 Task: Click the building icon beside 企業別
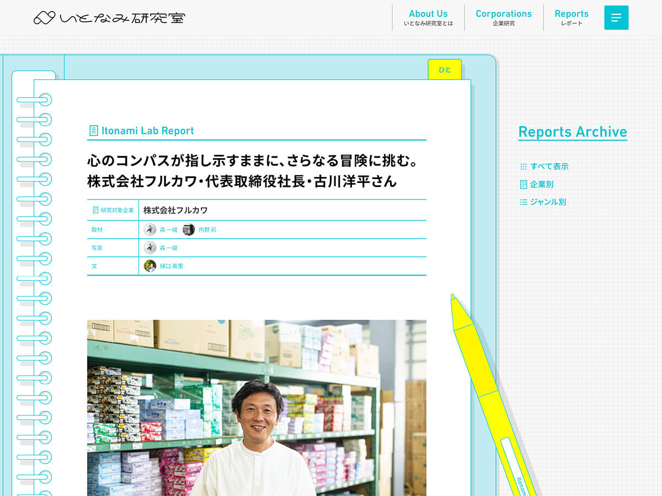(524, 185)
